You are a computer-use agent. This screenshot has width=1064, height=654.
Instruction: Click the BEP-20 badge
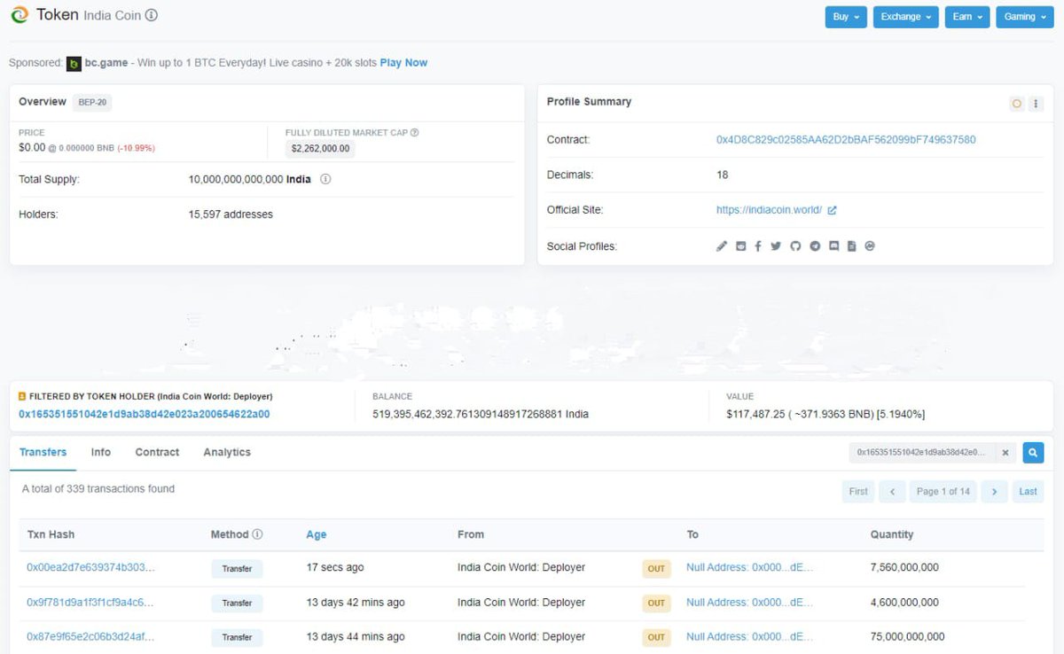pyautogui.click(x=92, y=102)
